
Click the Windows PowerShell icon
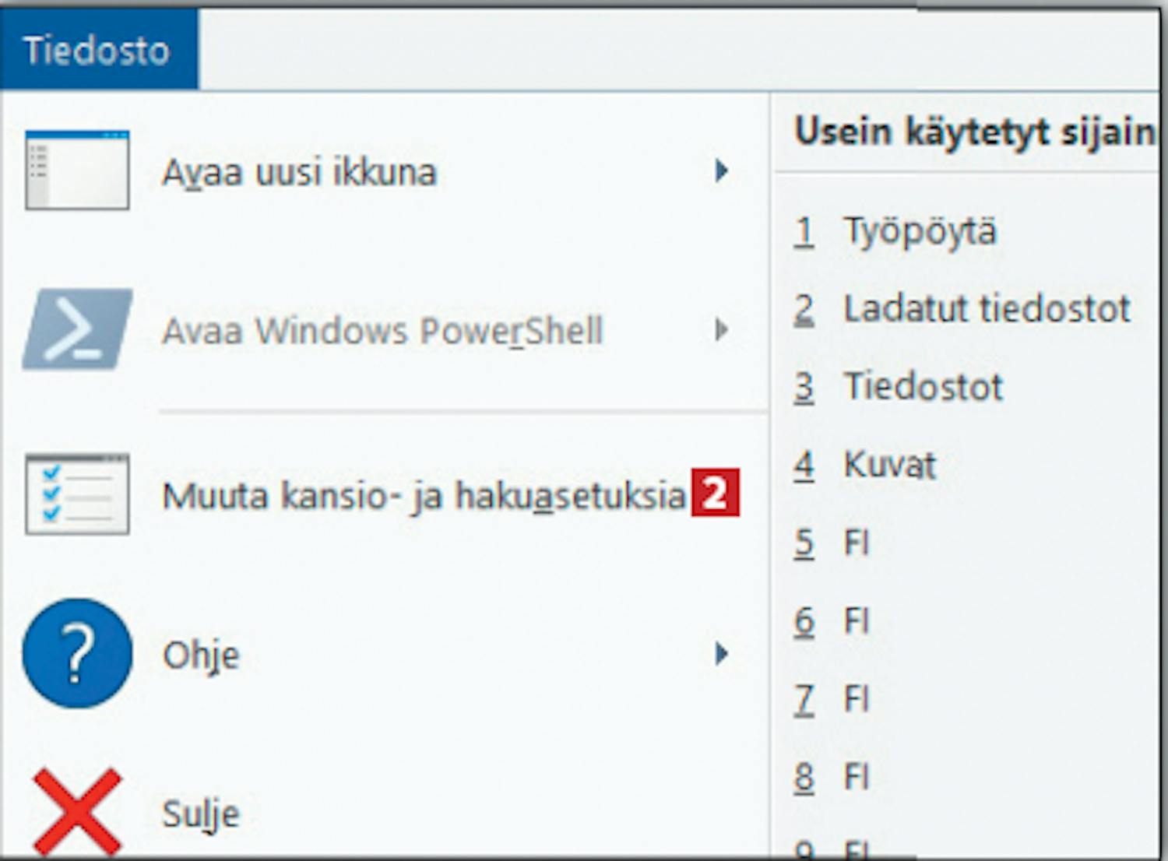[77, 329]
